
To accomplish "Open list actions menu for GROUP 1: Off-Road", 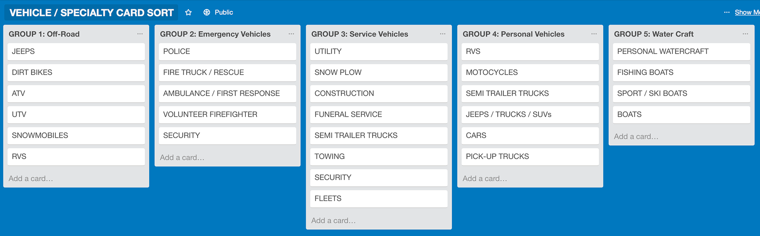I will (140, 34).
